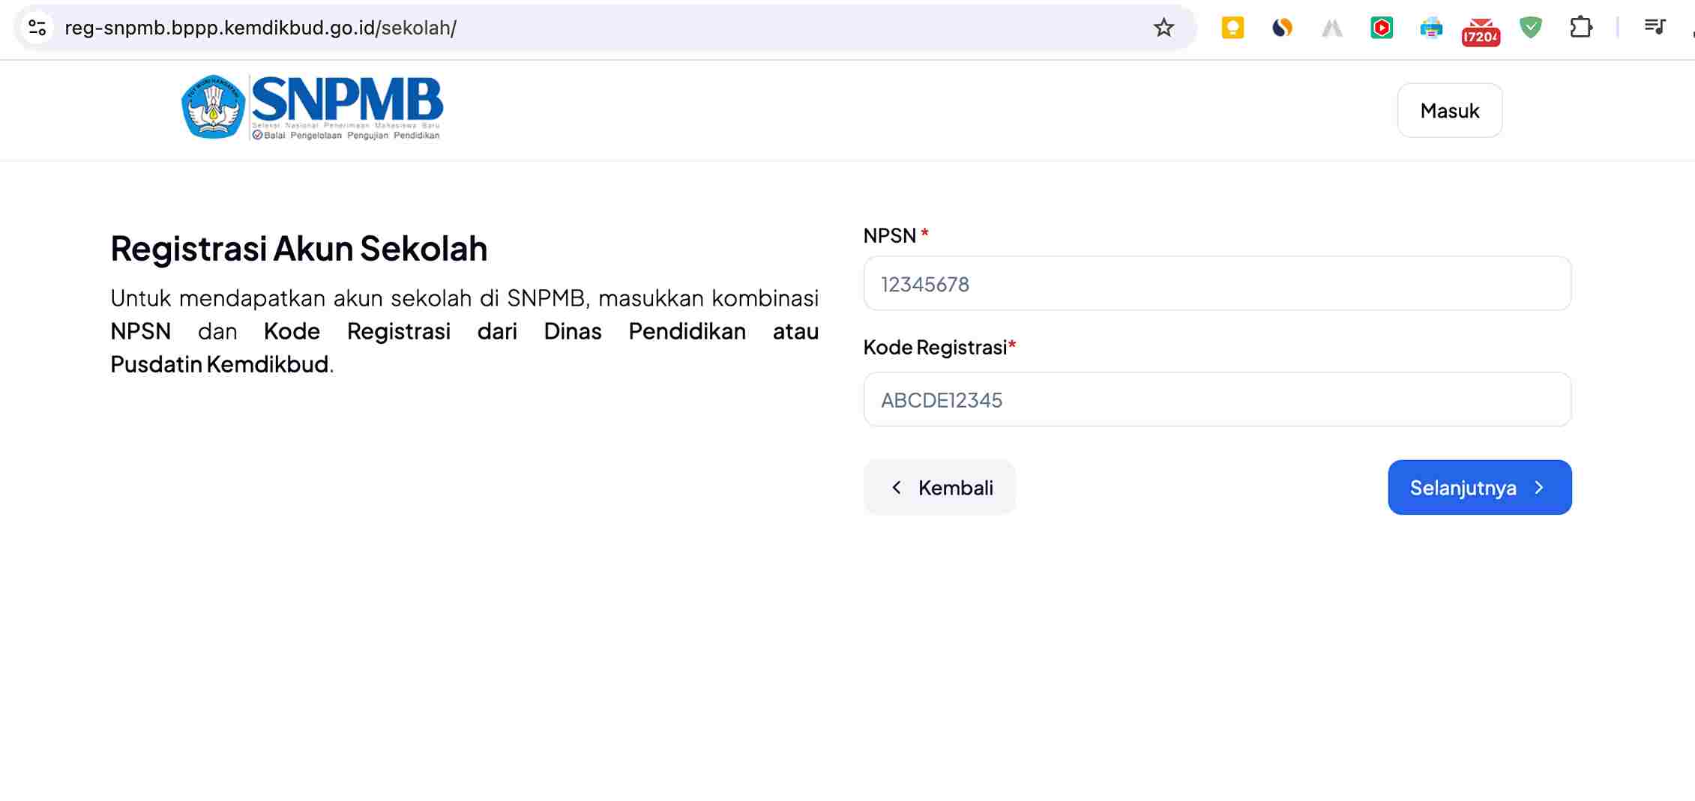
Task: Click the music playlist icon in toolbar
Action: tap(1655, 28)
